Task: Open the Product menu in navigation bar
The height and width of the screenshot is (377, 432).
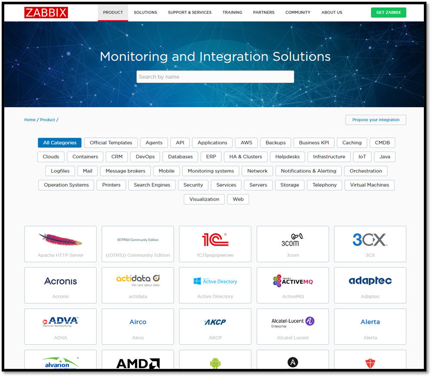Action: 113,12
